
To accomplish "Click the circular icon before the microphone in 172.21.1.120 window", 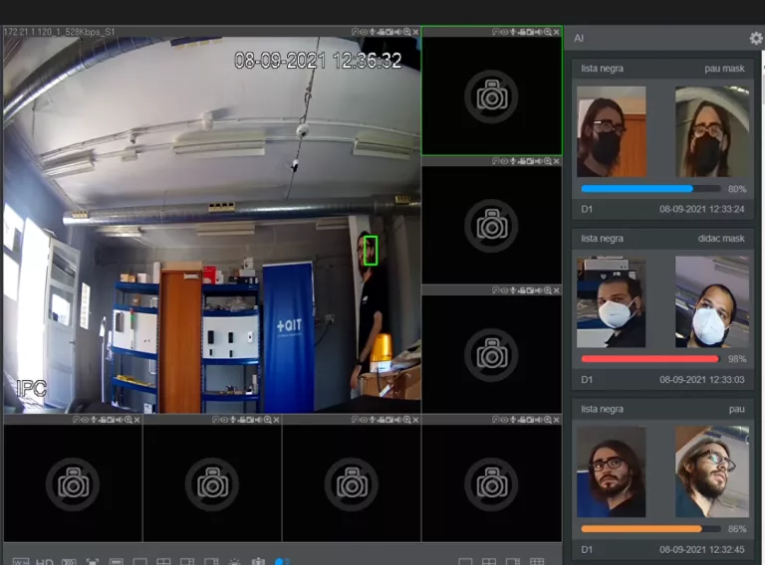I will (364, 32).
